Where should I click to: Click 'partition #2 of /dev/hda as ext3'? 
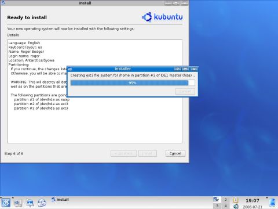tap(41, 104)
